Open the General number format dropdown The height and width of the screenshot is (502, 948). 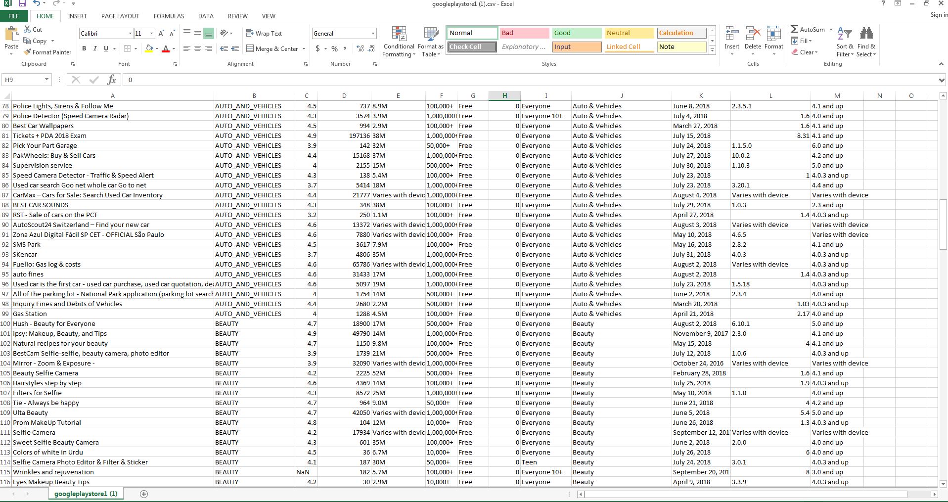pyautogui.click(x=373, y=33)
